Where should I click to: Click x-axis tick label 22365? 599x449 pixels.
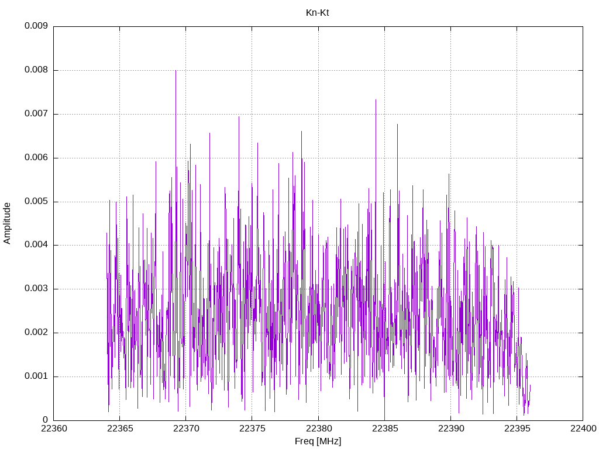point(120,429)
